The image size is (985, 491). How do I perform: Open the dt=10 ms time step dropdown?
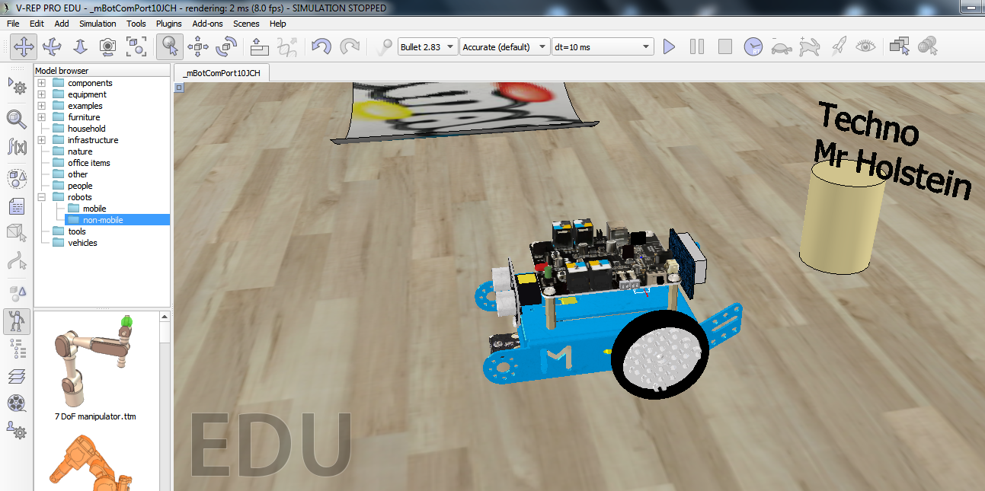tap(603, 47)
